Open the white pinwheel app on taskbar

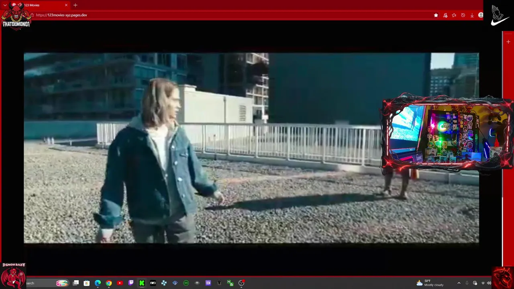(164, 283)
